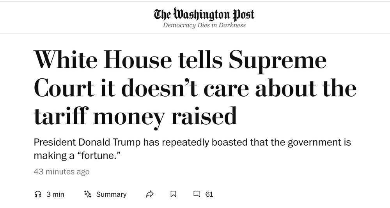Click the "Democracy Dies in Darkness" tagline

(x=204, y=25)
